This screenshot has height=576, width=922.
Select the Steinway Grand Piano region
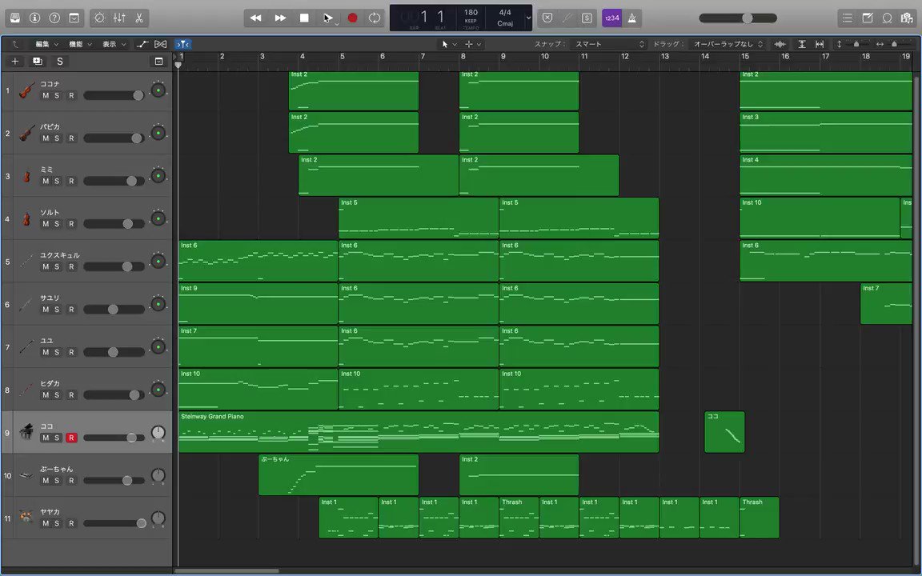pyautogui.click(x=418, y=432)
